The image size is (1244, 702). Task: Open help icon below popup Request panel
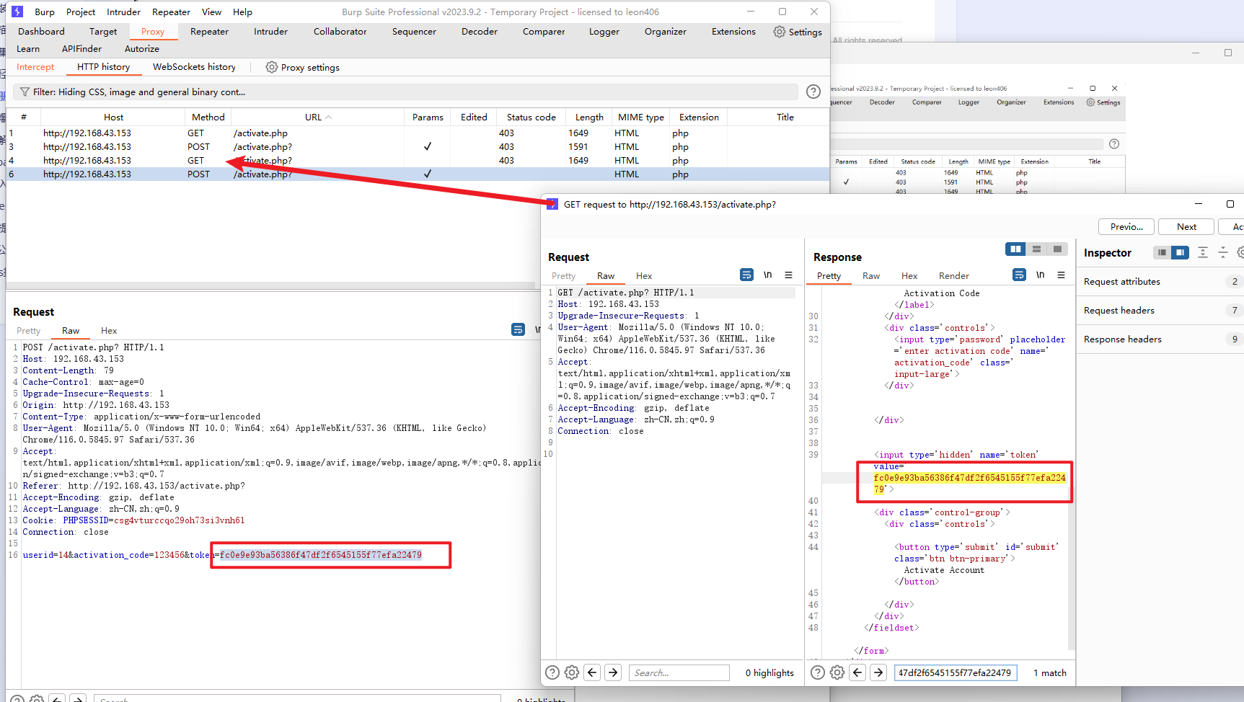pos(552,672)
